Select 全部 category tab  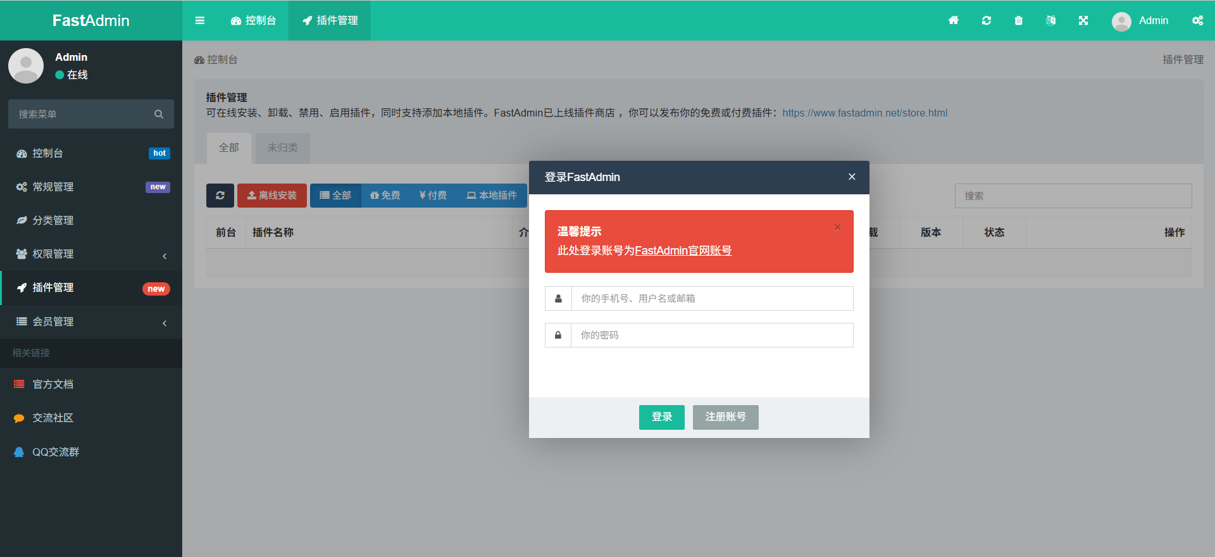point(229,148)
